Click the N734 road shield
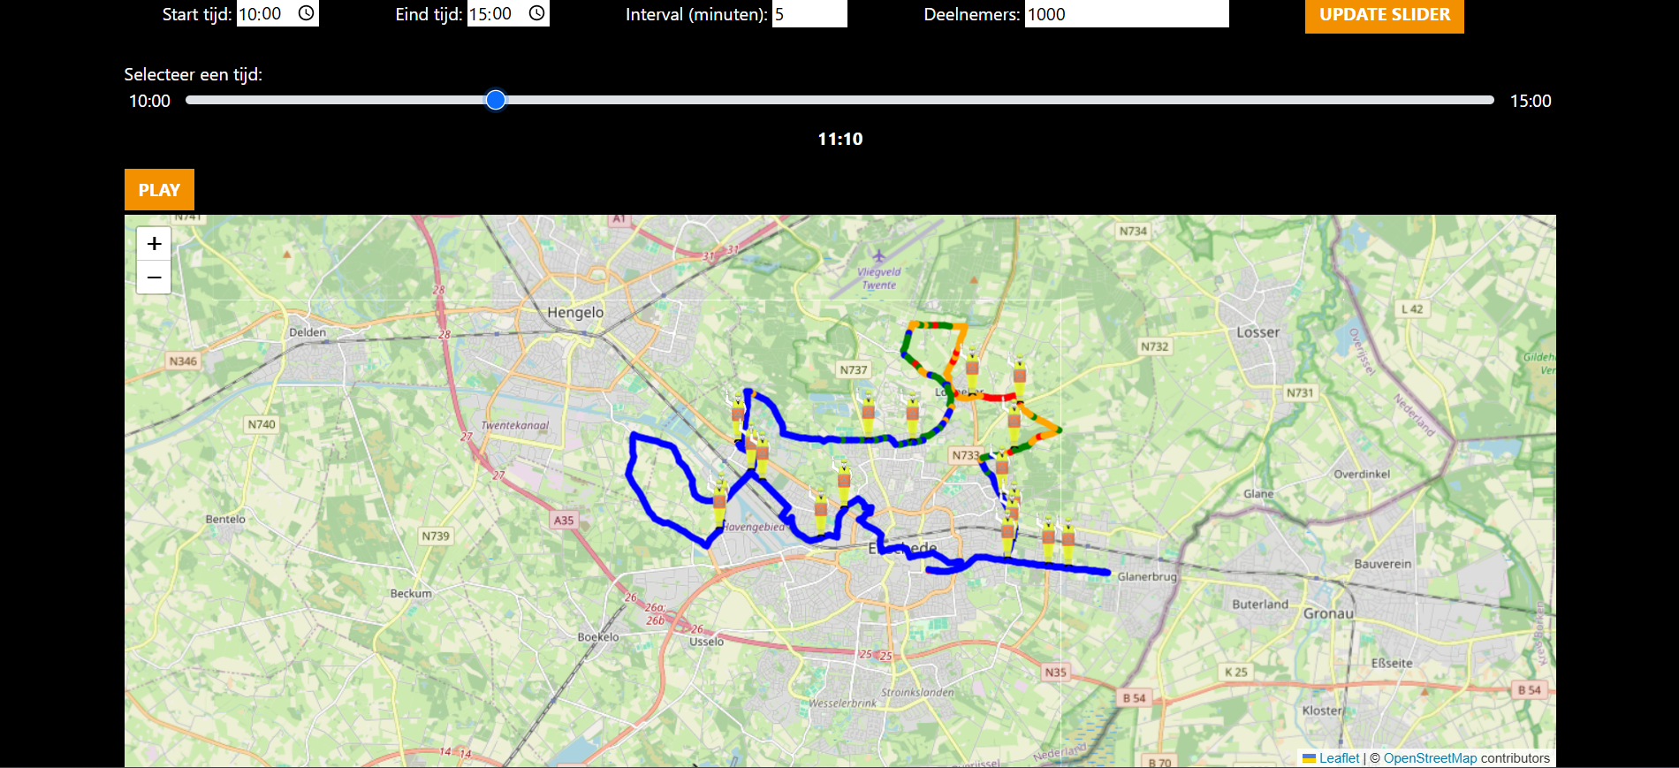 click(x=1133, y=231)
